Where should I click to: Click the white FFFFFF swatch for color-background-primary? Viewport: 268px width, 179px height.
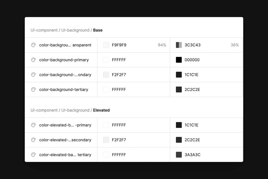(x=106, y=60)
